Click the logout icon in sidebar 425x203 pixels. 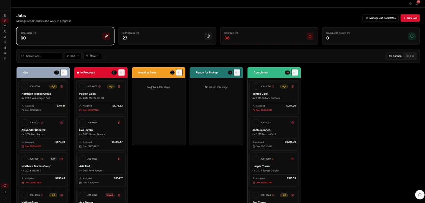pyautogui.click(x=5, y=192)
